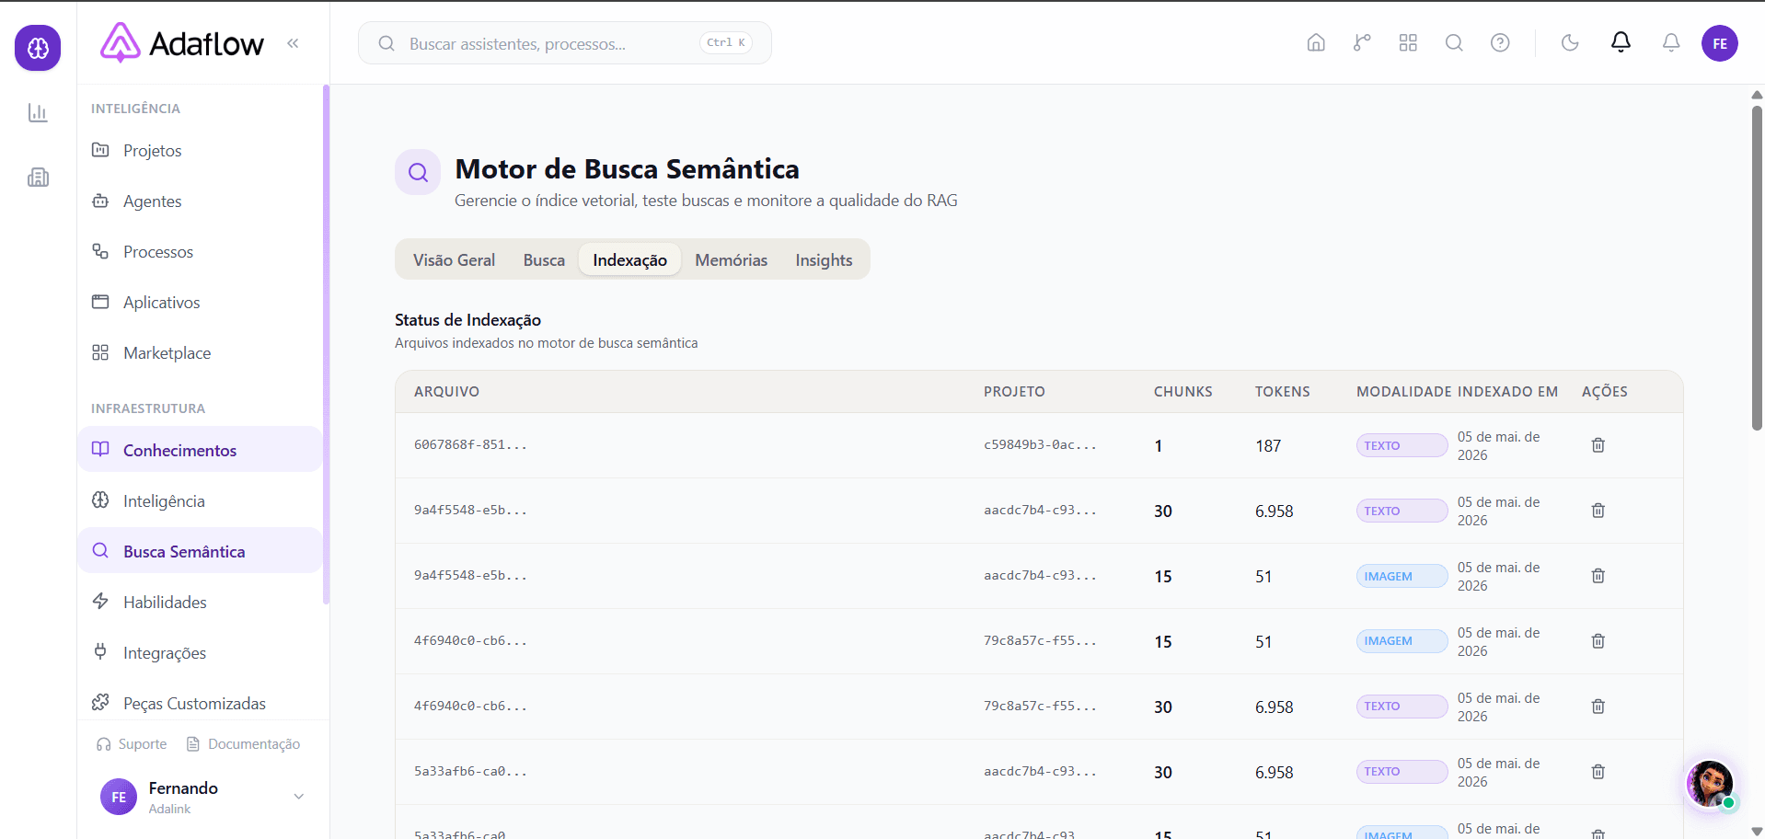Image resolution: width=1765 pixels, height=839 pixels.
Task: Open the analytics chart icon in left rail
Action: [38, 113]
